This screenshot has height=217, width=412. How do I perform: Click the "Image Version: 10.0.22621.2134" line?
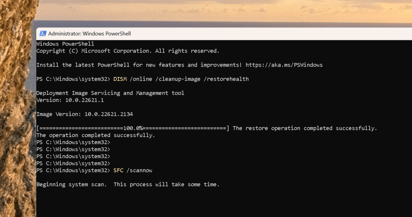pyautogui.click(x=85, y=114)
